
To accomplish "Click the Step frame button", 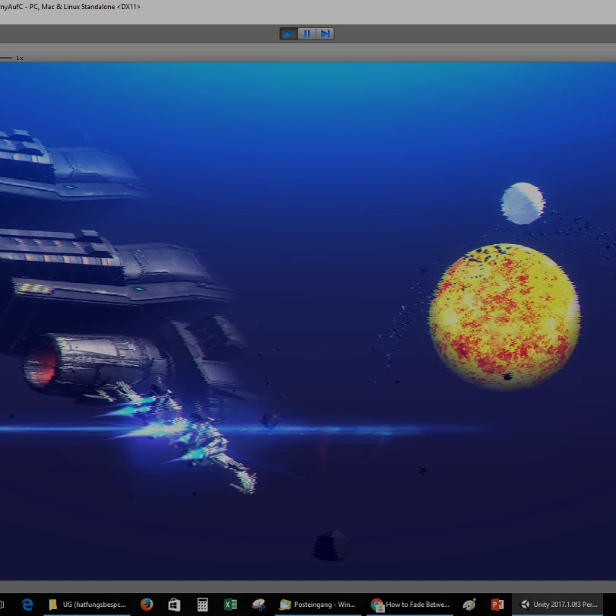I will tap(325, 33).
